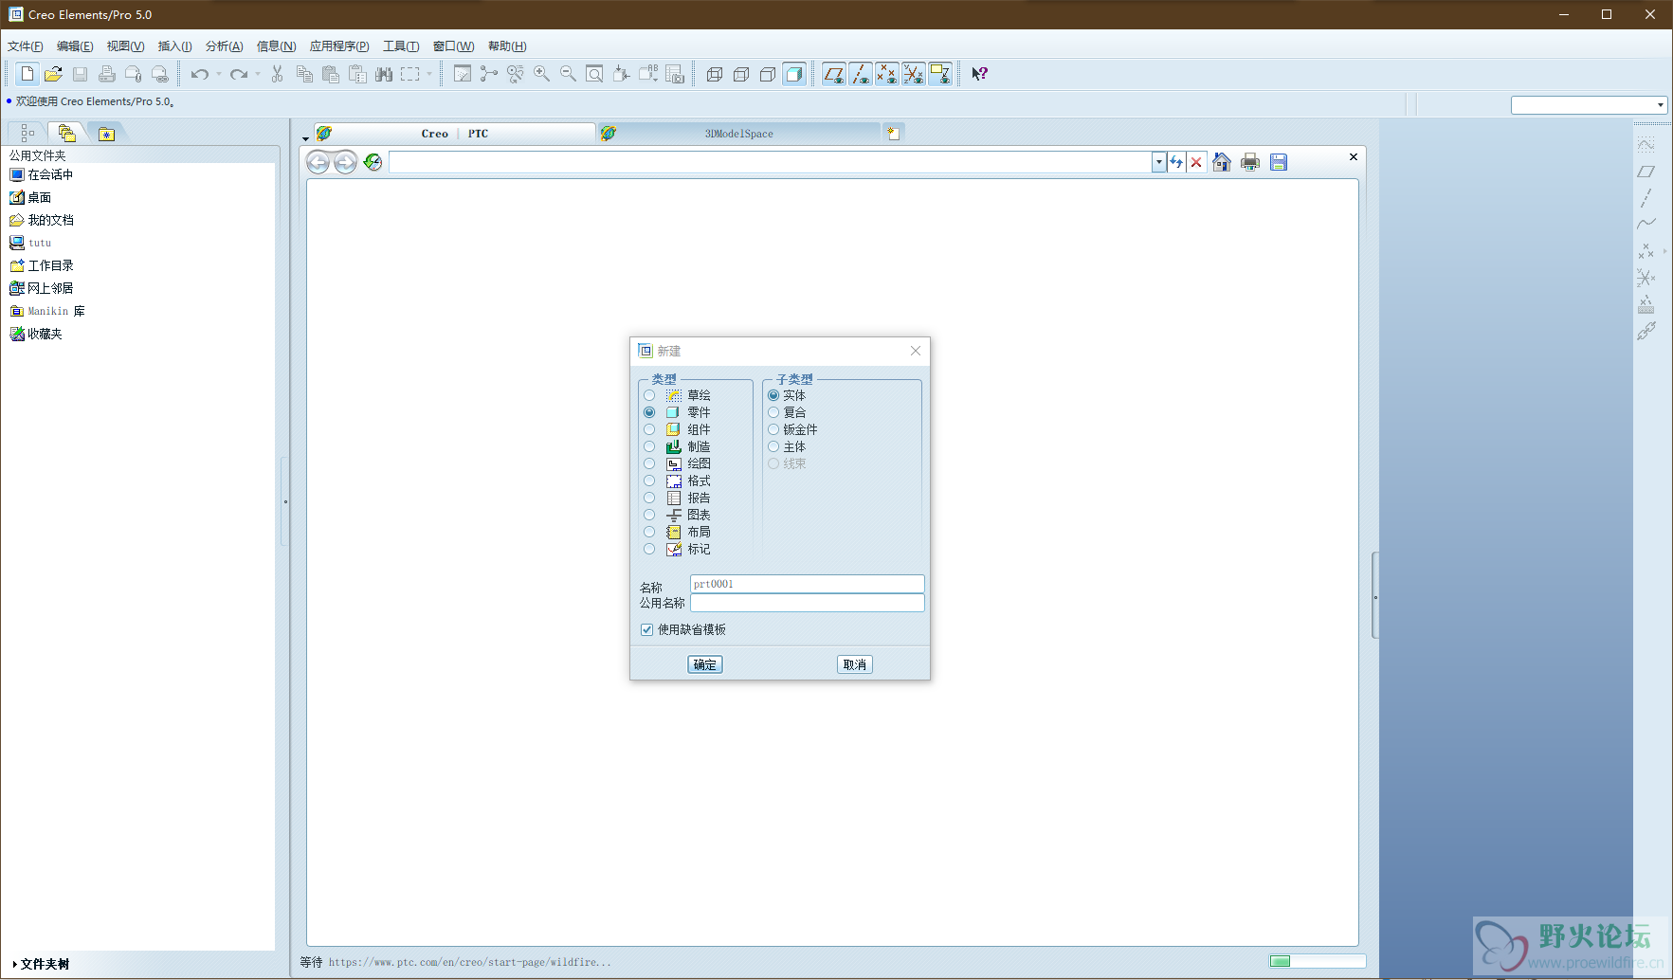Viewport: 1673px width, 980px height.
Task: Click the browser Stop red X
Action: pos(1196,162)
